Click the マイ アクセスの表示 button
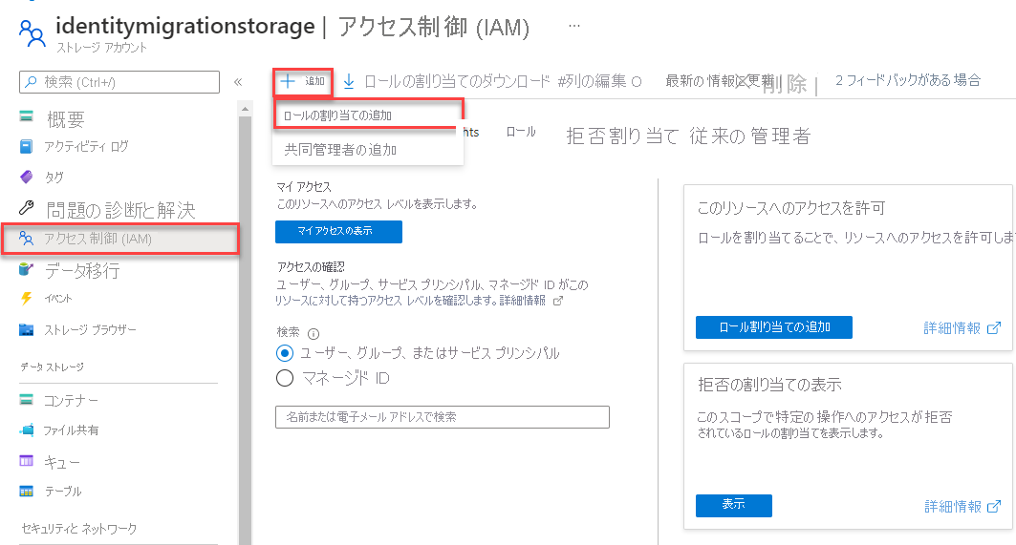1016x545 pixels. [338, 232]
